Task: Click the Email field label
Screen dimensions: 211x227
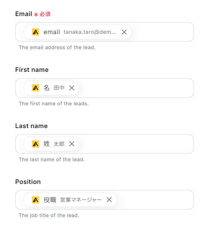Action: 24,14
